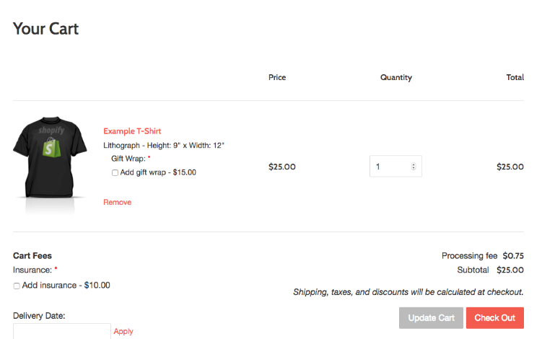
Task: Enable the Add gift wrap checkbox
Action: point(115,173)
